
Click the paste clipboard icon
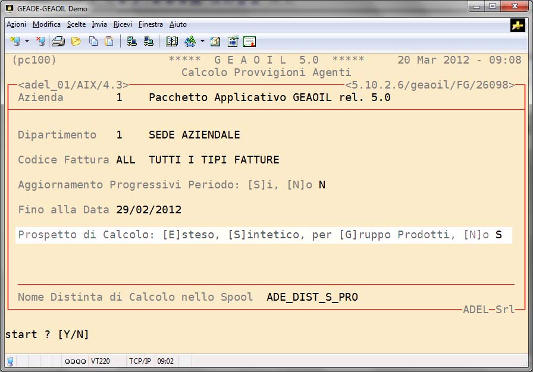click(x=109, y=41)
